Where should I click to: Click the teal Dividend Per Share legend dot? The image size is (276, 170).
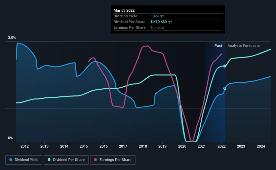tap(49, 160)
